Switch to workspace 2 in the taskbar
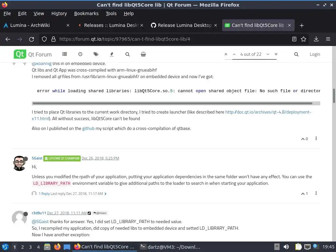 [x=23, y=247]
